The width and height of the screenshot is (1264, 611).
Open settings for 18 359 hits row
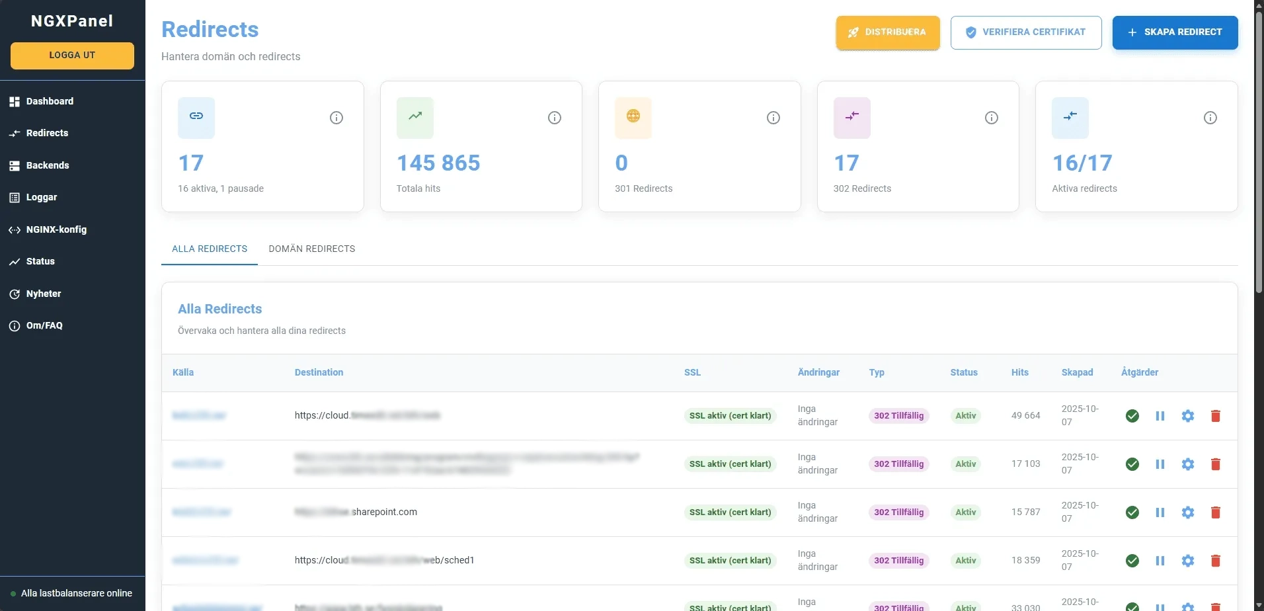[x=1188, y=561]
